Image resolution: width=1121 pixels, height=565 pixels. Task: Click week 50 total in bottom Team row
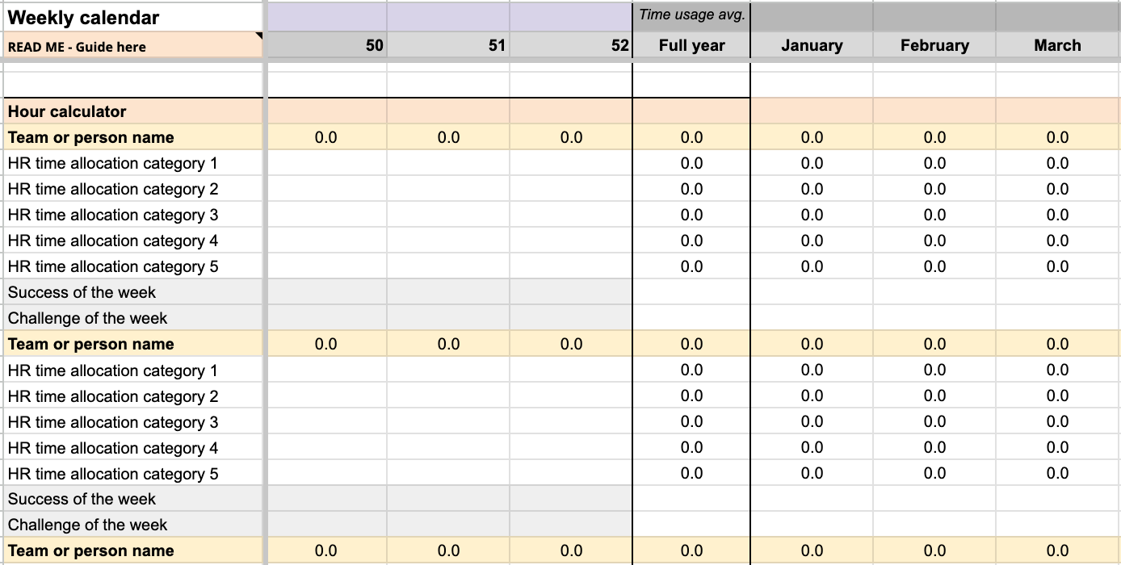327,550
